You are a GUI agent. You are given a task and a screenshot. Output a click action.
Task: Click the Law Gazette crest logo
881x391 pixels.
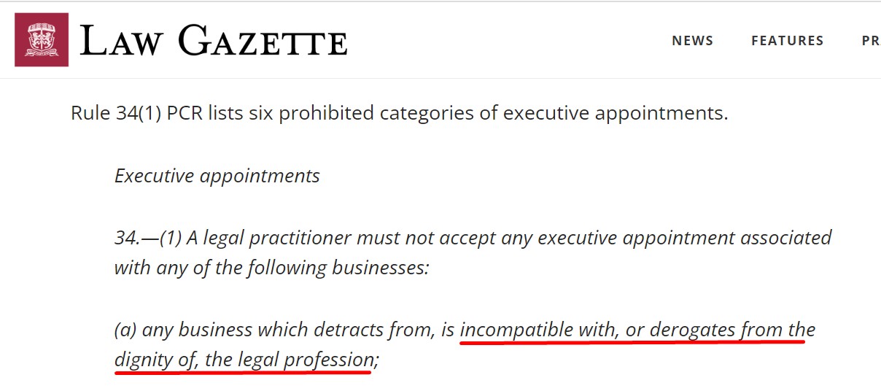42,39
